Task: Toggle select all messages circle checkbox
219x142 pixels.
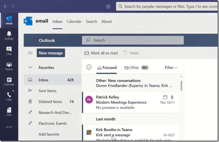Action: (89, 67)
